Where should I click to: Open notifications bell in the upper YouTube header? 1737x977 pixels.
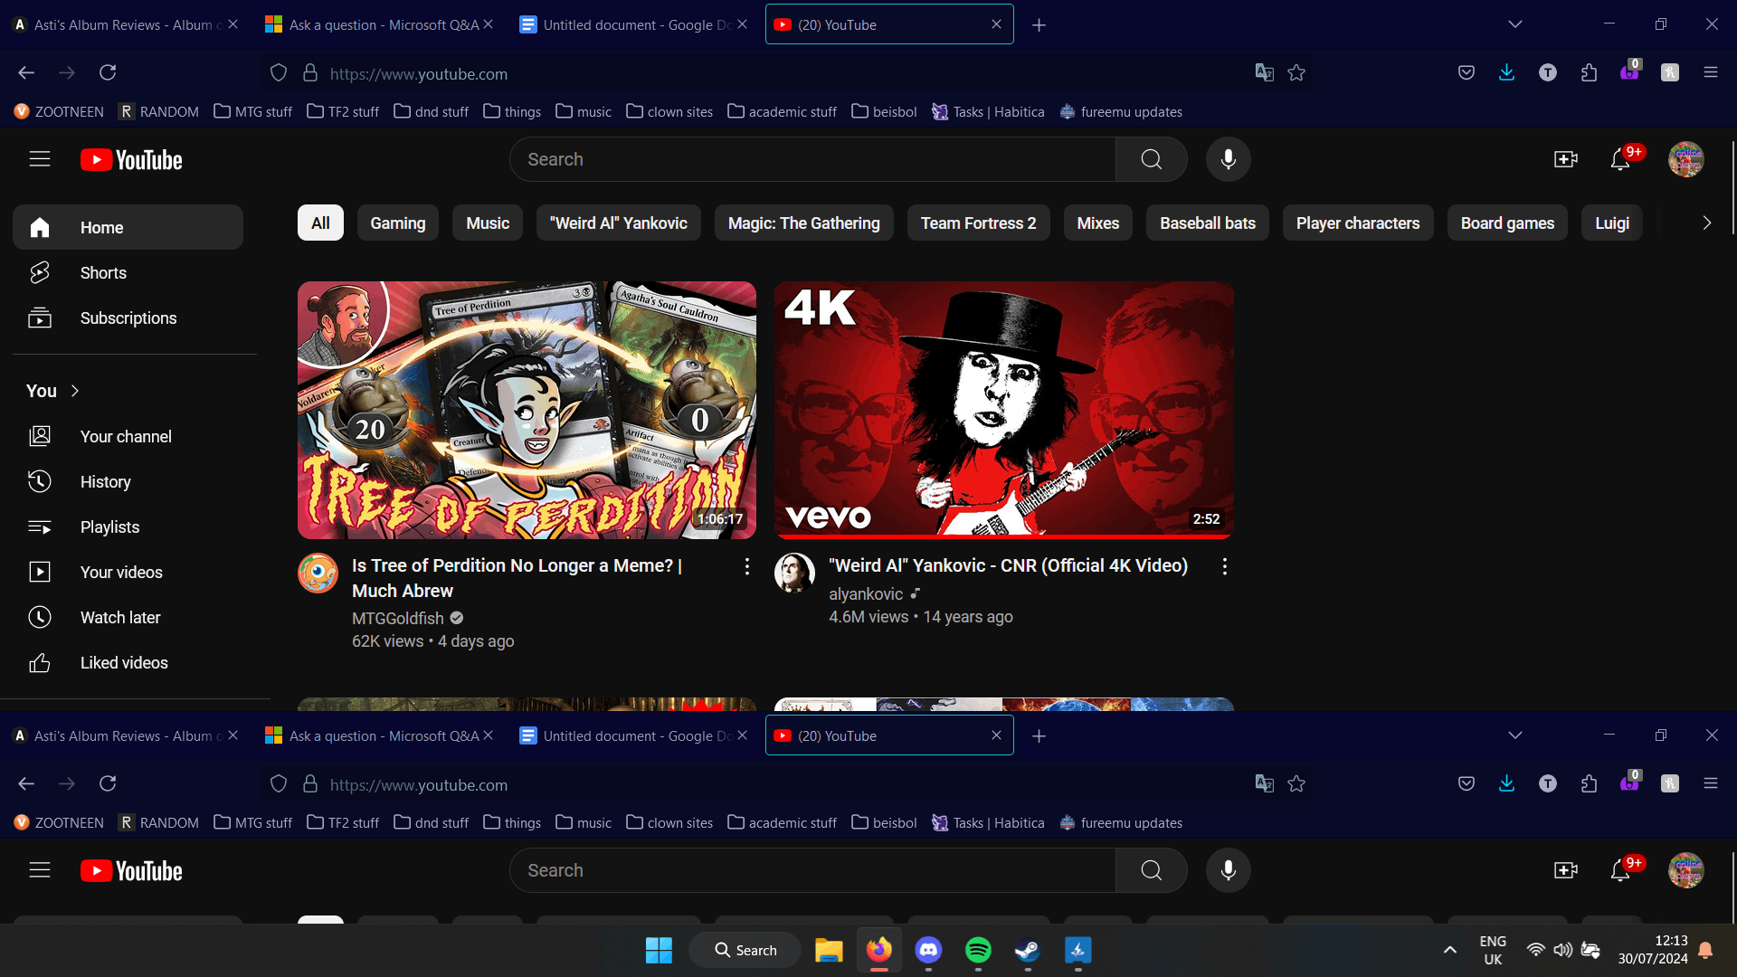point(1620,159)
